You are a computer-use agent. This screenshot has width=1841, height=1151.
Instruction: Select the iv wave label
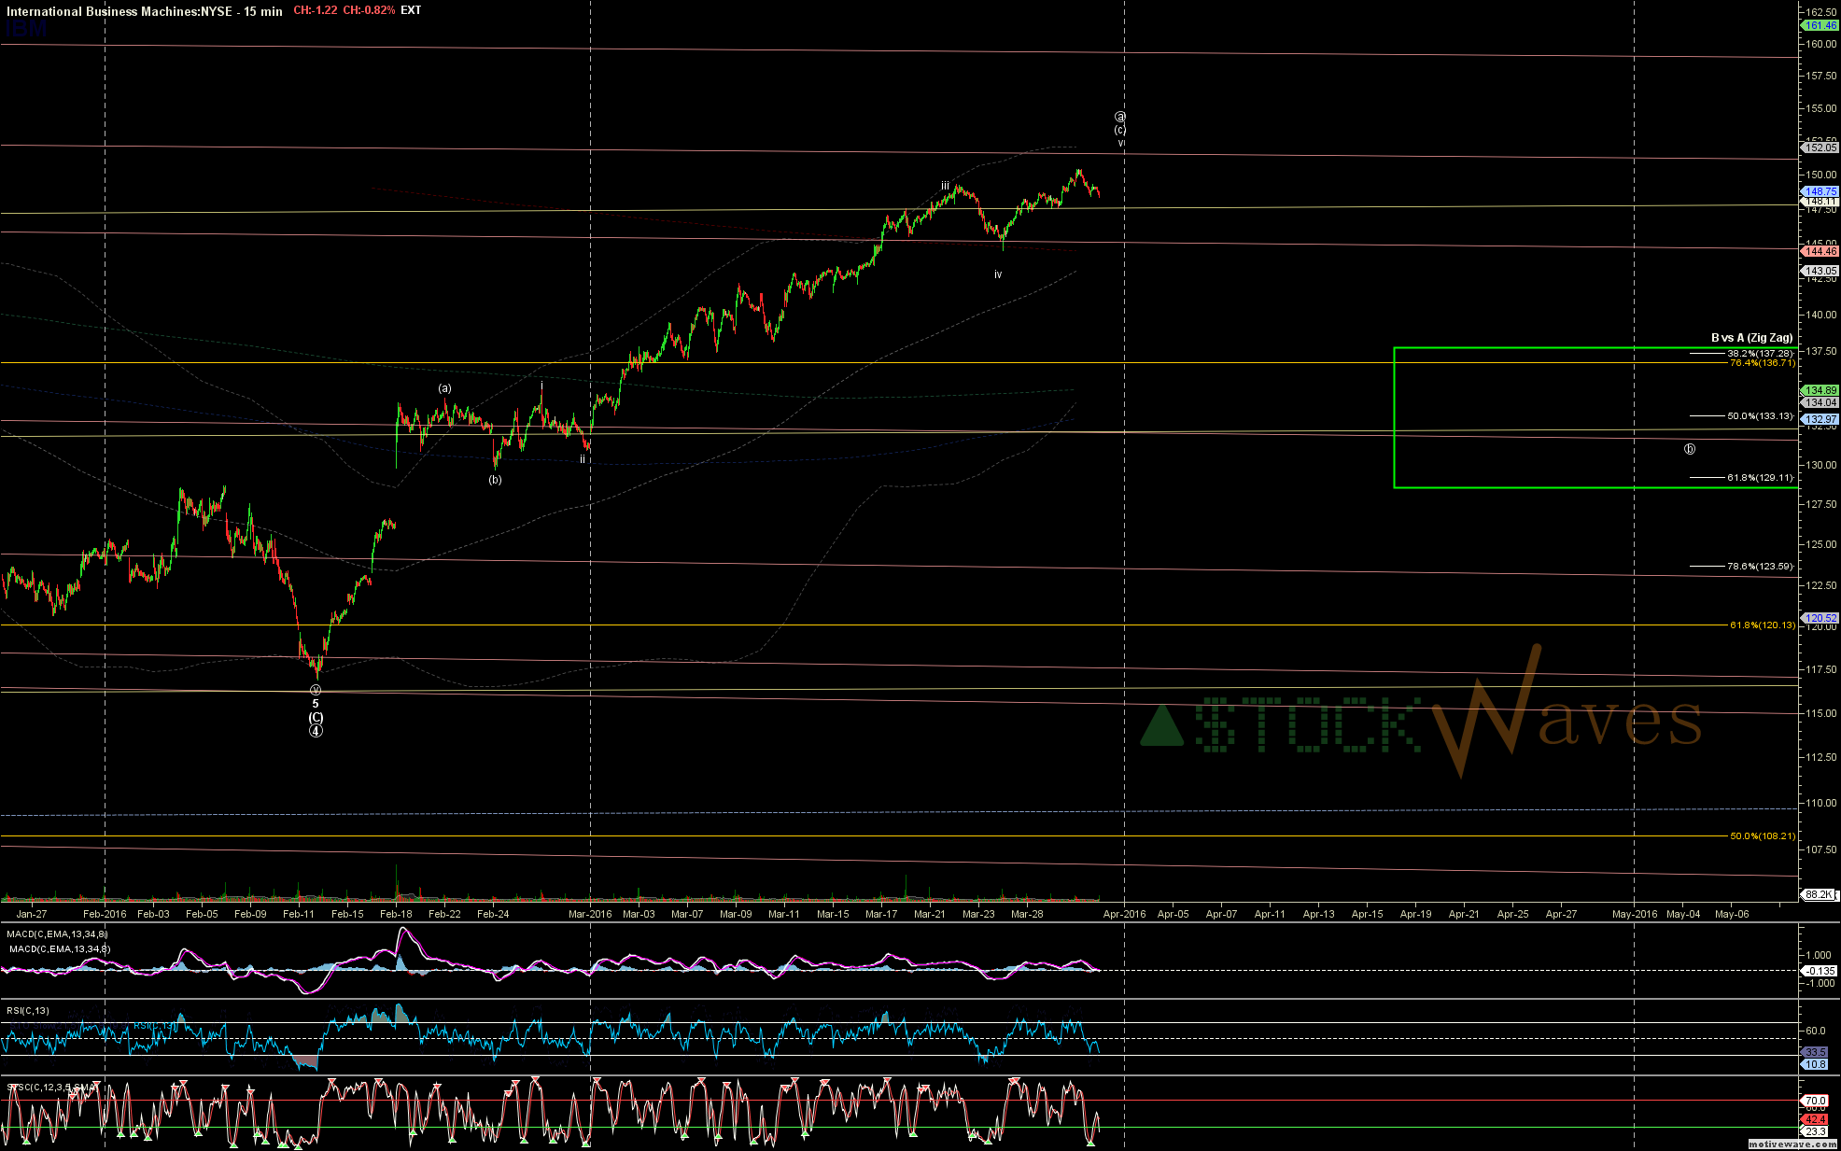tap(998, 274)
